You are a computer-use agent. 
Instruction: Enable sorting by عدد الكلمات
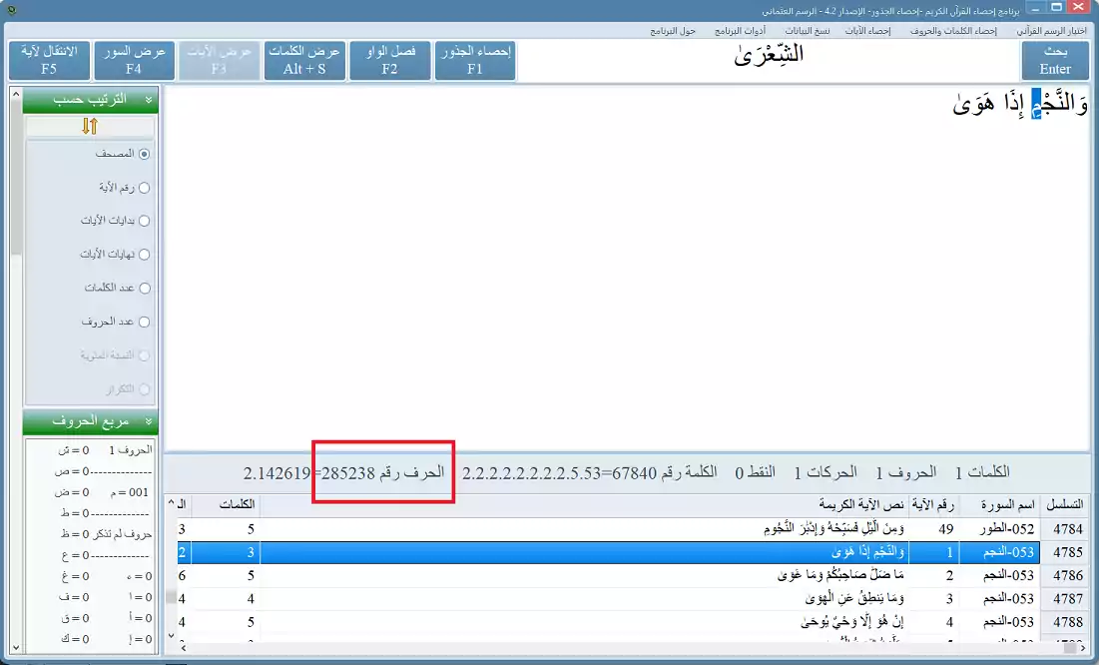143,288
